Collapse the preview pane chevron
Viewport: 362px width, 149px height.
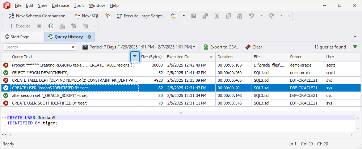[x=181, y=113]
